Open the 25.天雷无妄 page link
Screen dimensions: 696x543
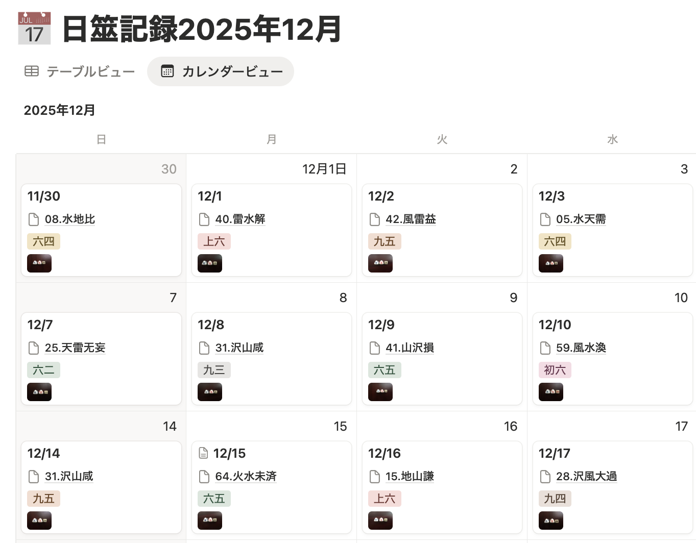click(x=75, y=348)
